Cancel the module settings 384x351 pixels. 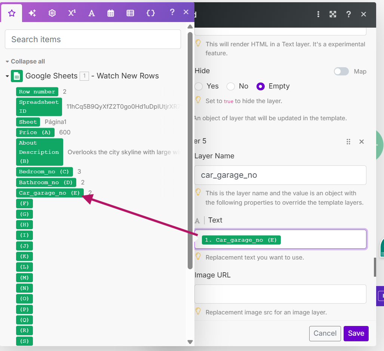pos(325,333)
